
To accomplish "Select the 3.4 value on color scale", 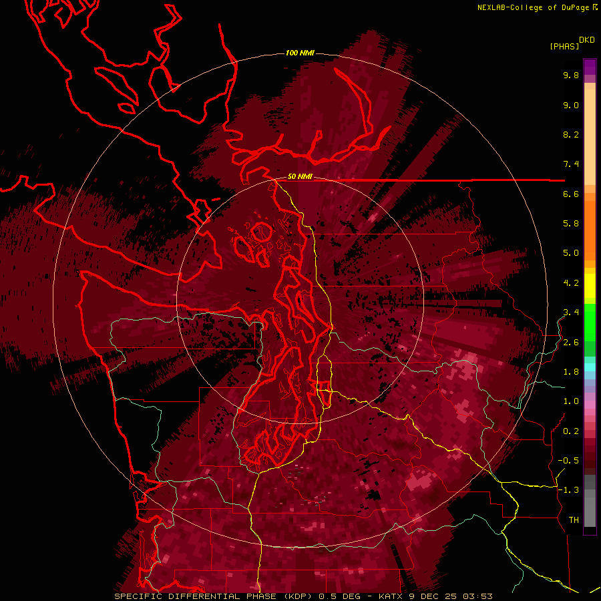I will pyautogui.click(x=571, y=313).
